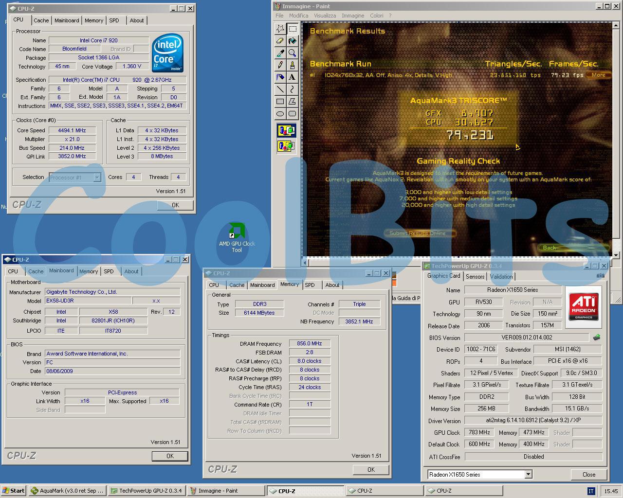Choose the Pencil tool in Paint
Screen dimensions: 623x498
(280, 65)
